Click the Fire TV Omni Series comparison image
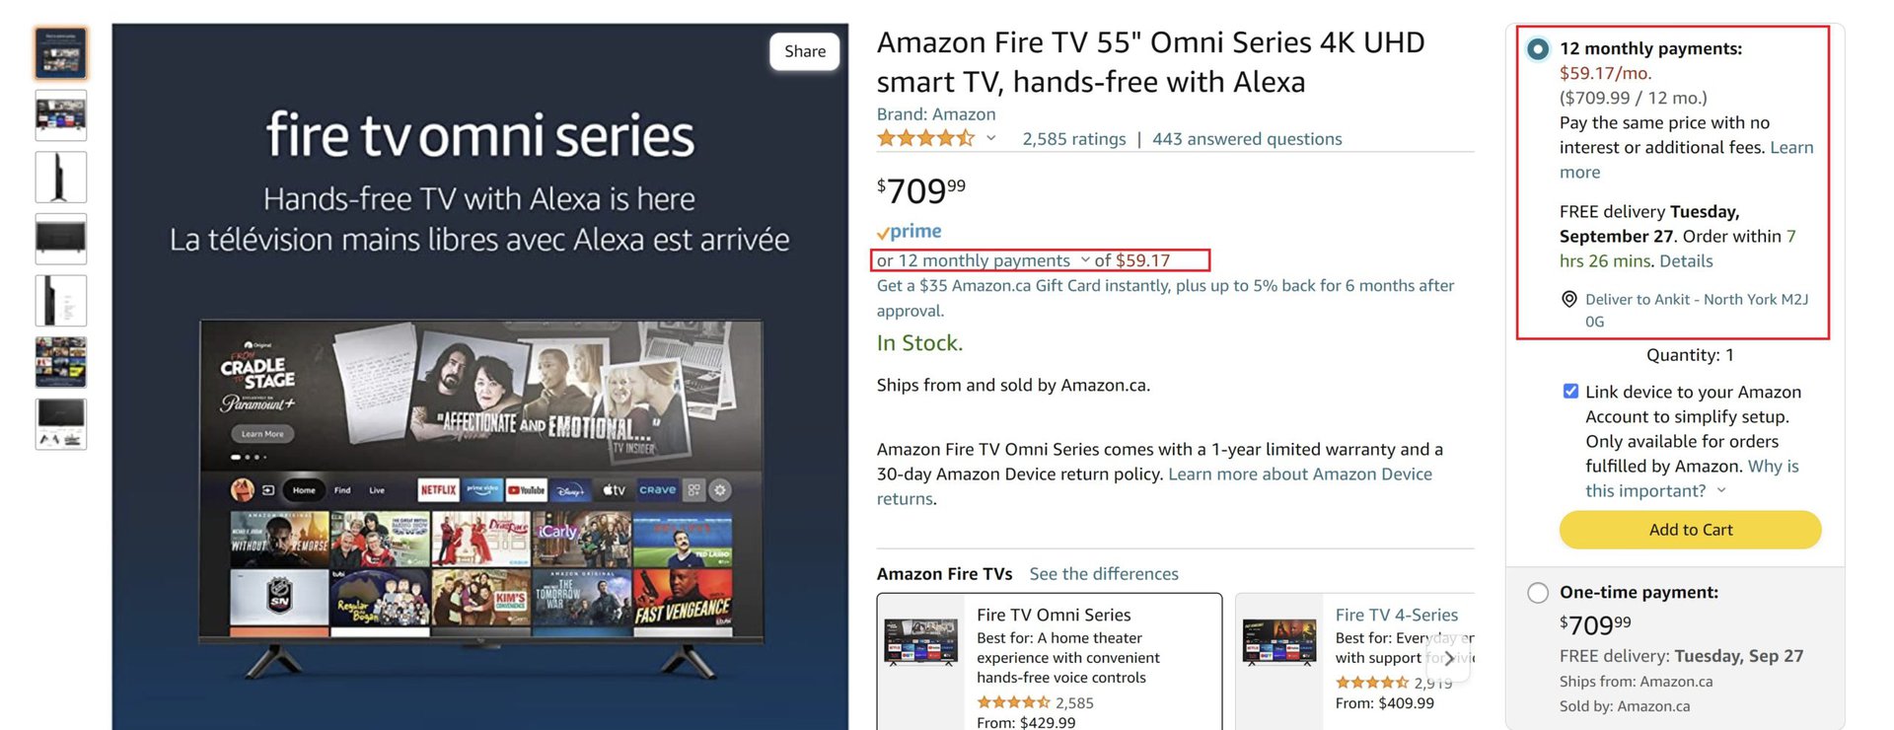Viewport: 1894px width, 730px height. (x=921, y=642)
